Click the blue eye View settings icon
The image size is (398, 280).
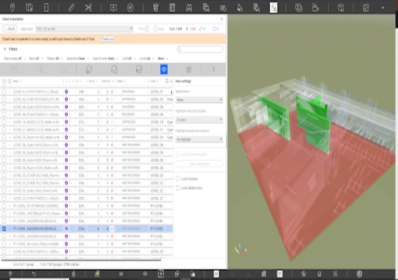(164, 69)
